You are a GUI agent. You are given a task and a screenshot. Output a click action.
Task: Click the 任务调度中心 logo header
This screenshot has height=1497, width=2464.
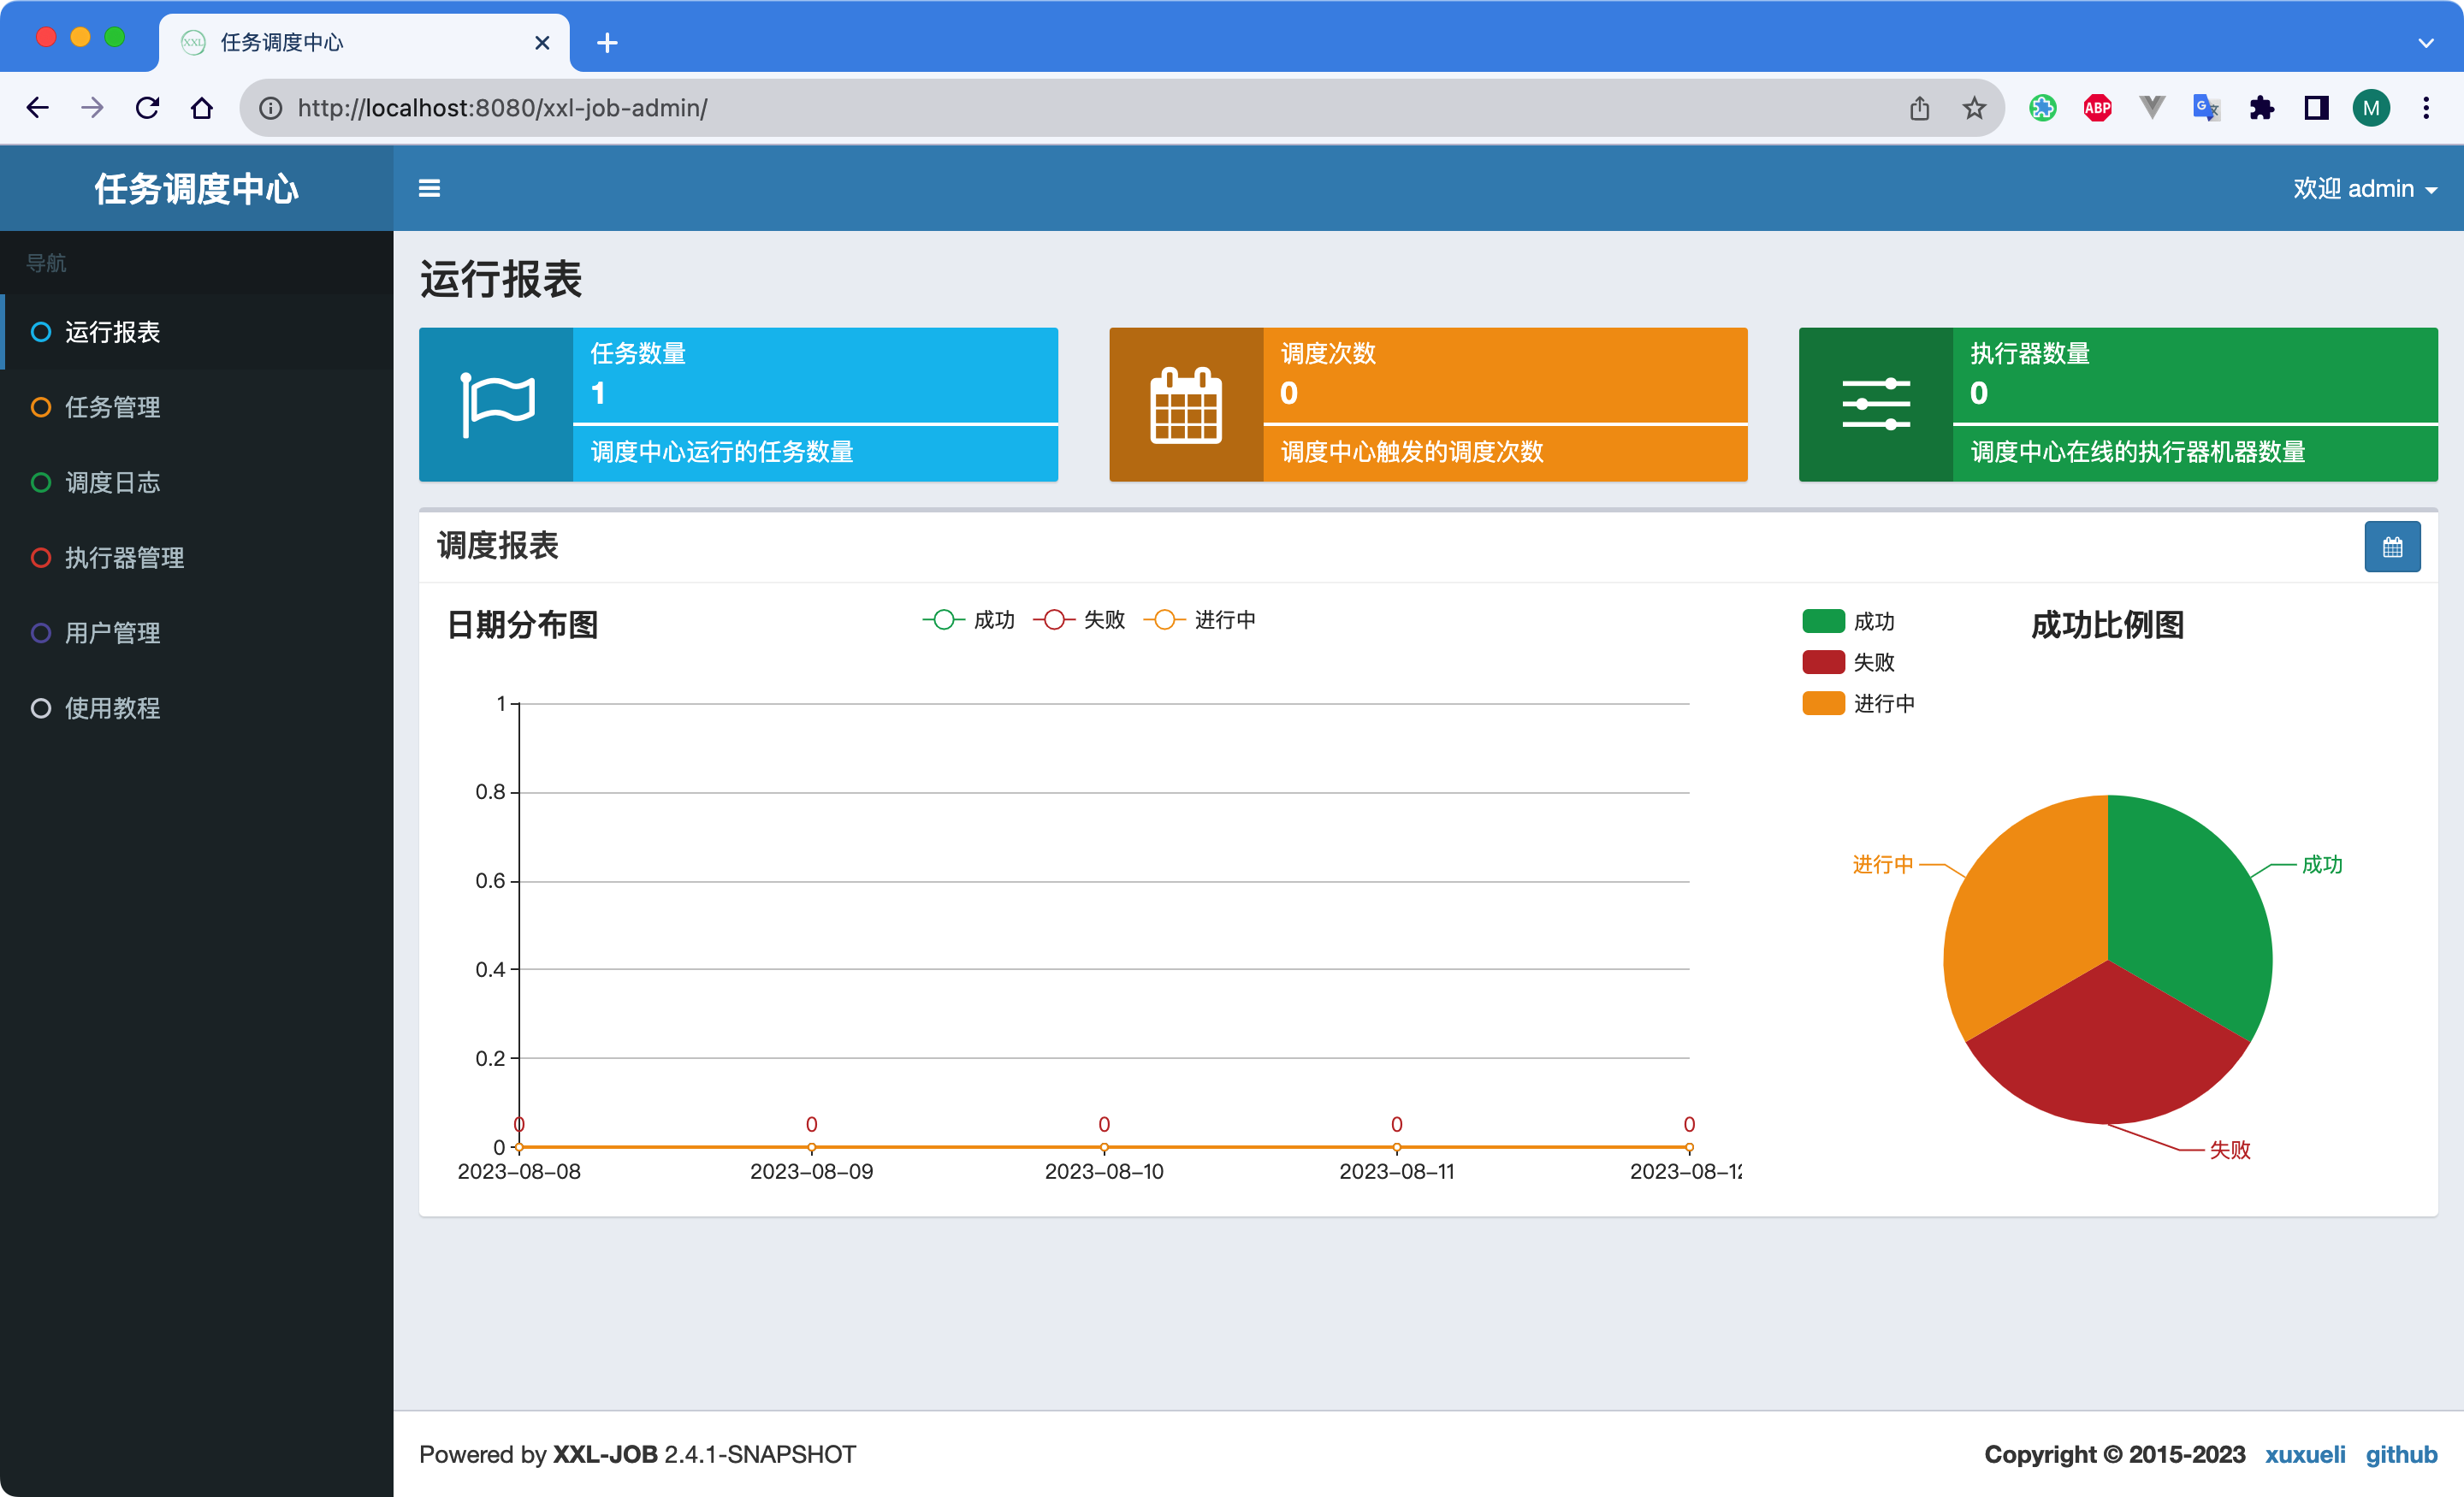pyautogui.click(x=197, y=189)
